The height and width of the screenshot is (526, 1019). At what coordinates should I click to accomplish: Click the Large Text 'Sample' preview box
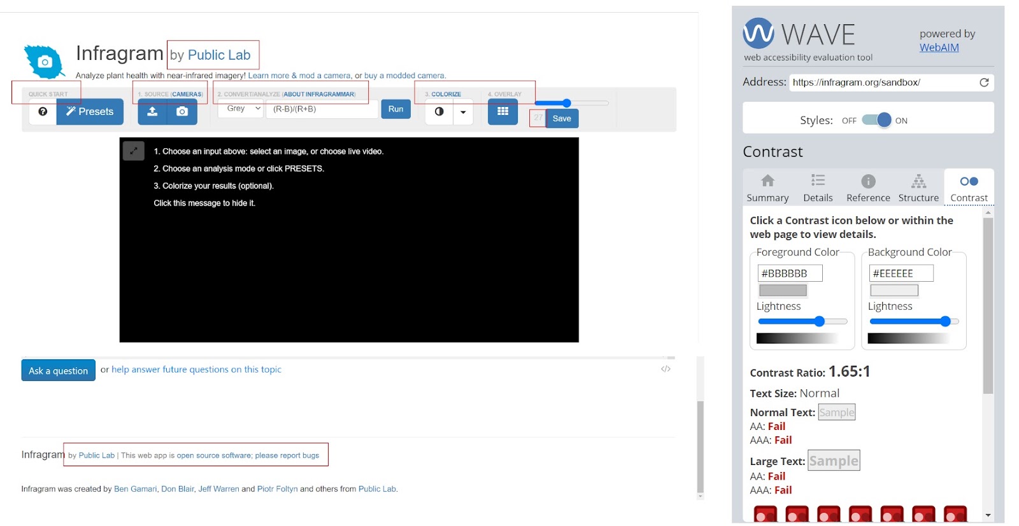(834, 460)
